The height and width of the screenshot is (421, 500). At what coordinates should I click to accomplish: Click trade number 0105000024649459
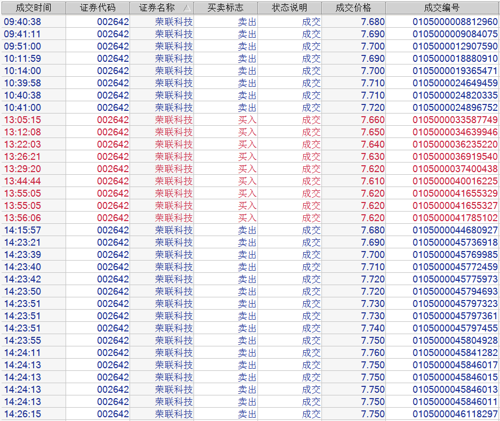455,83
